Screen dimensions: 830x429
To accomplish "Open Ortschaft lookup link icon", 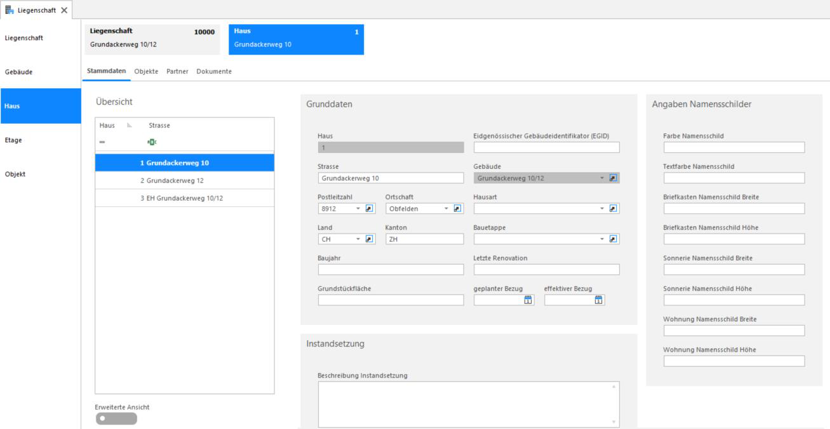I will coord(457,208).
